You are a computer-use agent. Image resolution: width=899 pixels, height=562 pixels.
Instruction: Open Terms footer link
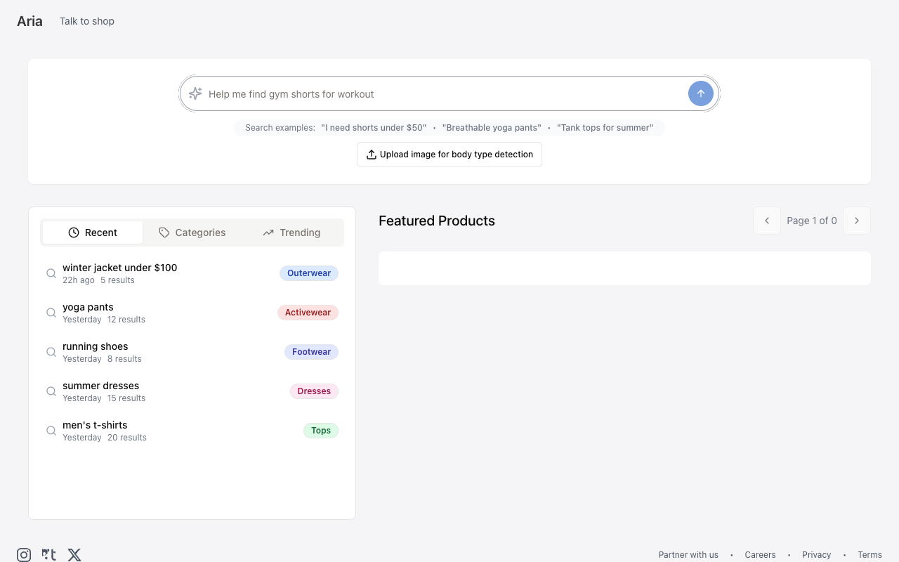point(870,555)
